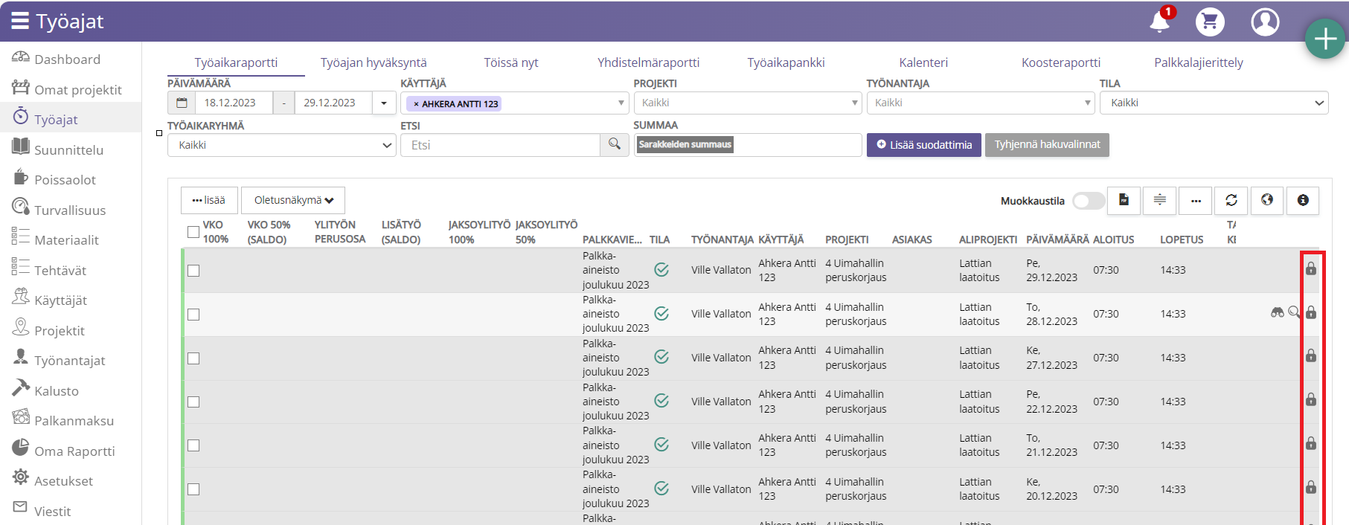Open the shopping cart
Viewport: 1349px width, 525px height.
coord(1210,22)
